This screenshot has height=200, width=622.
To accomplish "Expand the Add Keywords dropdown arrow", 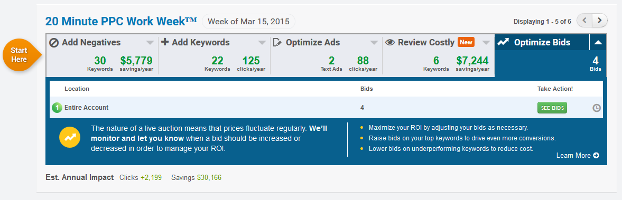I will 262,42.
